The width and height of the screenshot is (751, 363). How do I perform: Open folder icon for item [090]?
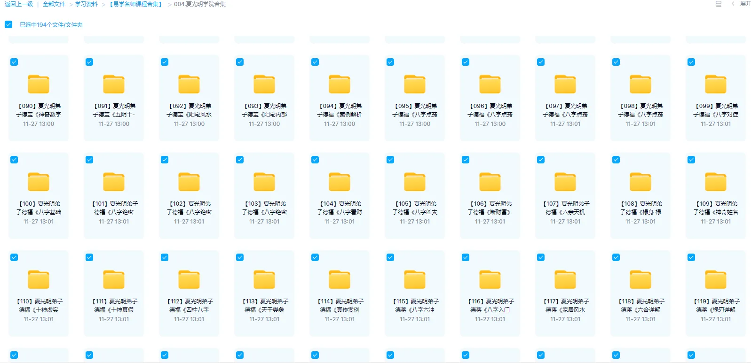39,85
